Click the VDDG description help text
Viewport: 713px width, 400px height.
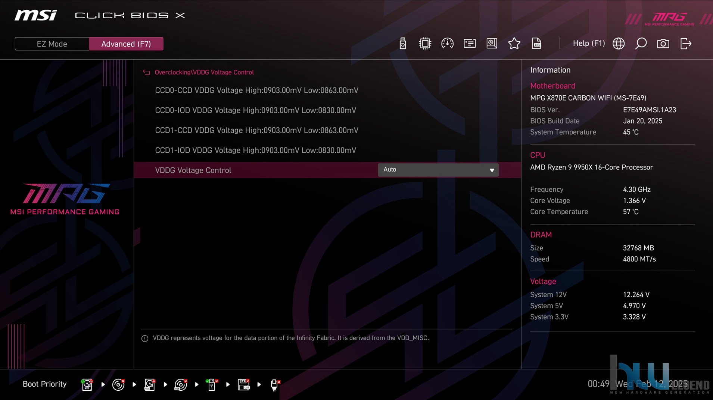pos(290,338)
